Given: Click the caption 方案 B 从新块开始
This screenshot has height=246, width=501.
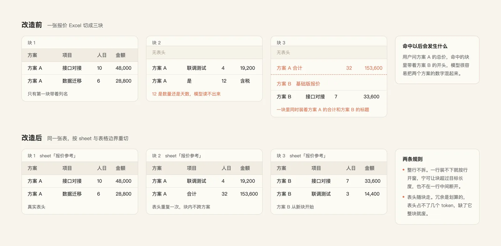Looking at the screenshot, I should tap(295, 207).
